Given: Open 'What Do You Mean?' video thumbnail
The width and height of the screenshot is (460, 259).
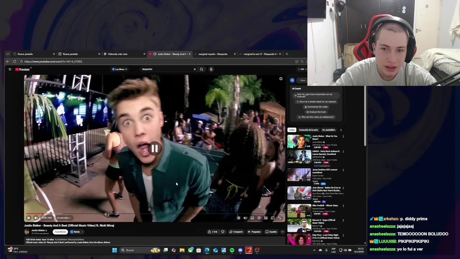Looking at the screenshot, I should click(299, 142).
